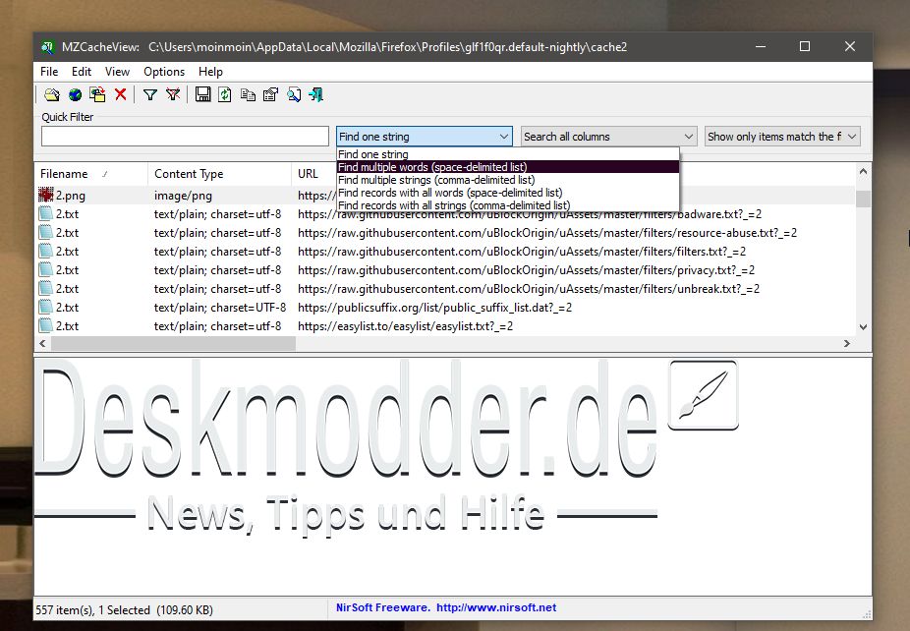Click Copy Selected Cache Files To icon

click(97, 94)
